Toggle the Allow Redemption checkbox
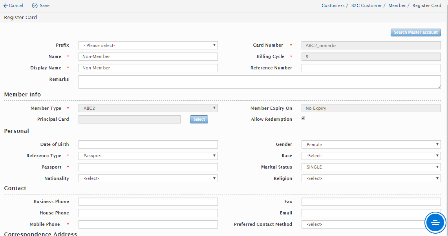 click(x=303, y=118)
